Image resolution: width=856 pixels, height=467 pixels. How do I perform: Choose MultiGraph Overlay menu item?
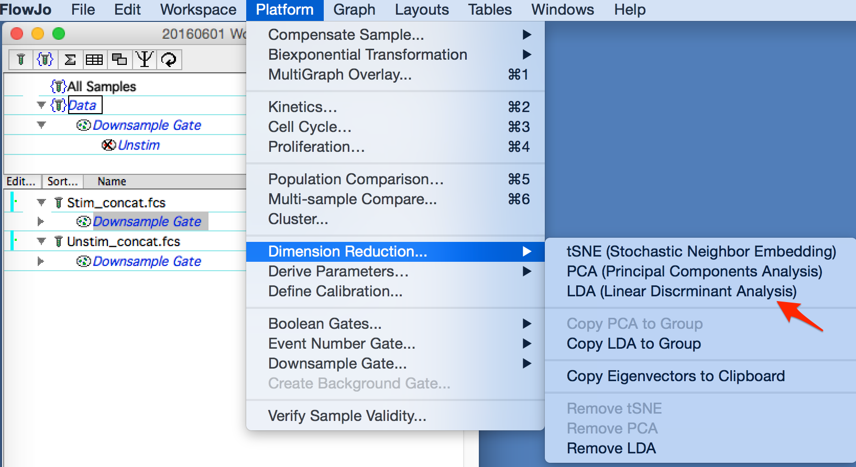tap(396, 74)
